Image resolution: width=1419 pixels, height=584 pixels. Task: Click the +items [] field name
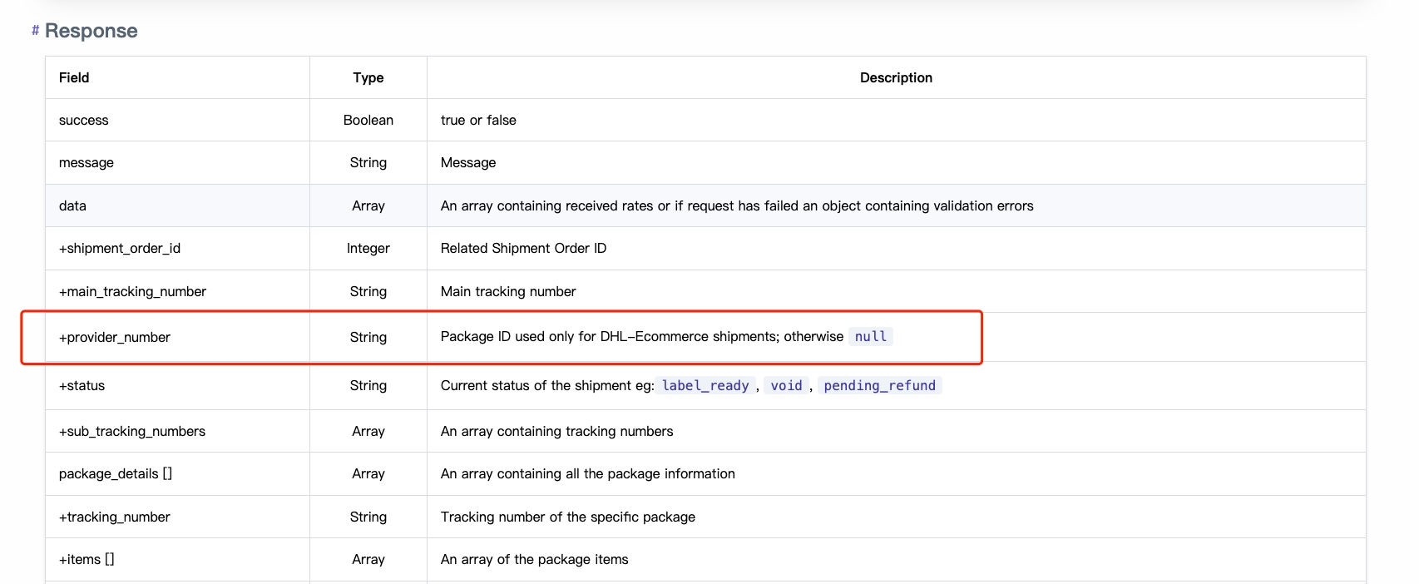coord(87,559)
